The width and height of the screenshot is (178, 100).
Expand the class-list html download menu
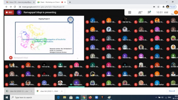[62, 91]
